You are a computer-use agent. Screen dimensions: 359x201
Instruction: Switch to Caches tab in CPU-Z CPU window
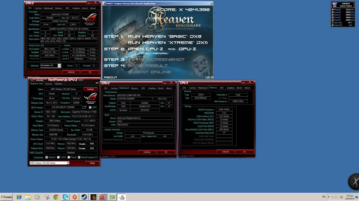[38, 8]
